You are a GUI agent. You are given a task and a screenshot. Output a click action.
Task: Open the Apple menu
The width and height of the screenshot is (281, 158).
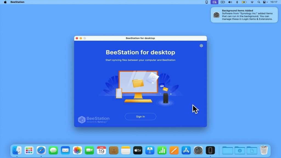5,2
